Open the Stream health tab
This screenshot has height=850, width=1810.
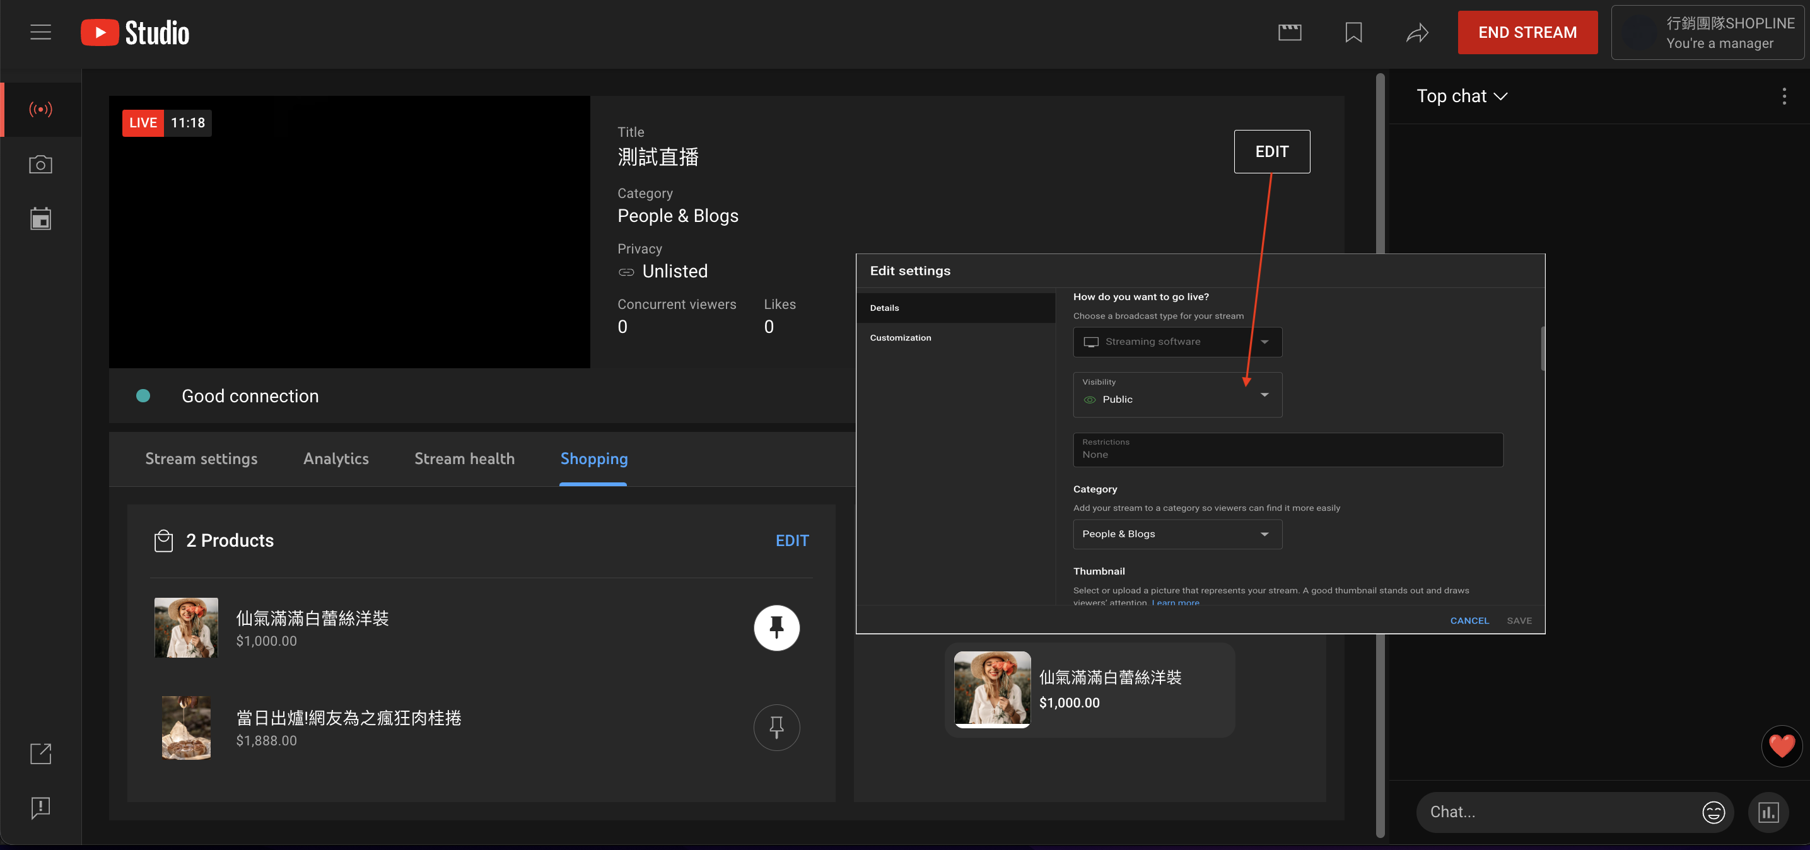(464, 458)
